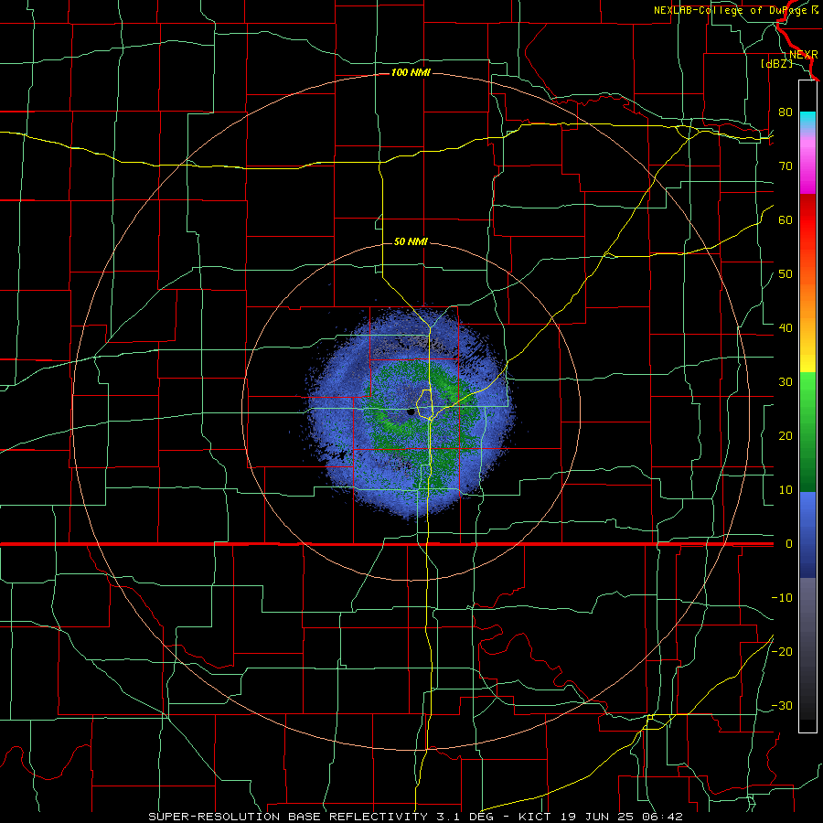Click the green segment of the color bar
The image size is (823, 823).
(807, 432)
